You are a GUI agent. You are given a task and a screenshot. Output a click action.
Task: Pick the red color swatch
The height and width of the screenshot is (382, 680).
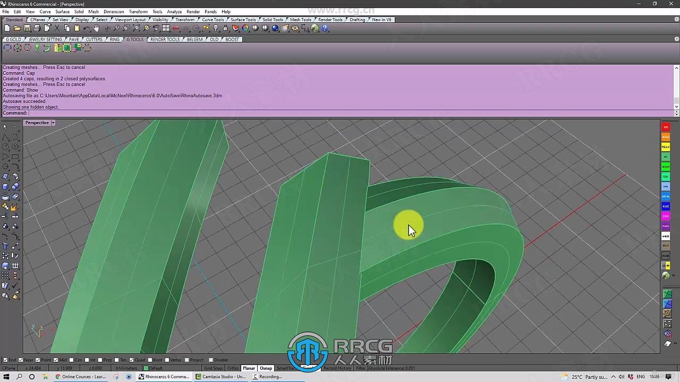pos(666,127)
